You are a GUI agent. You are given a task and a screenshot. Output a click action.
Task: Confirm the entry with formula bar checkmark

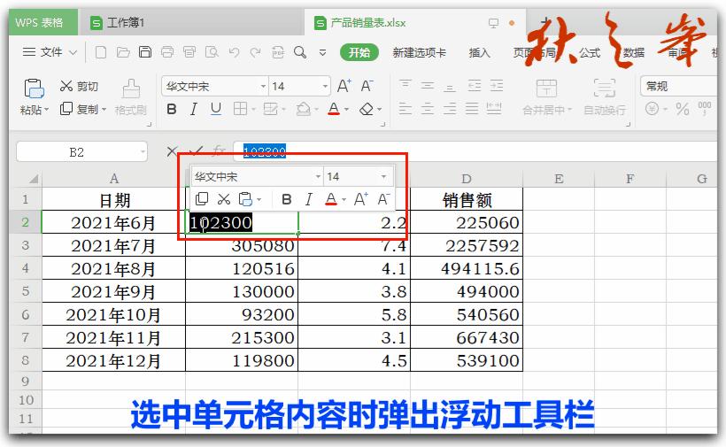tap(197, 150)
